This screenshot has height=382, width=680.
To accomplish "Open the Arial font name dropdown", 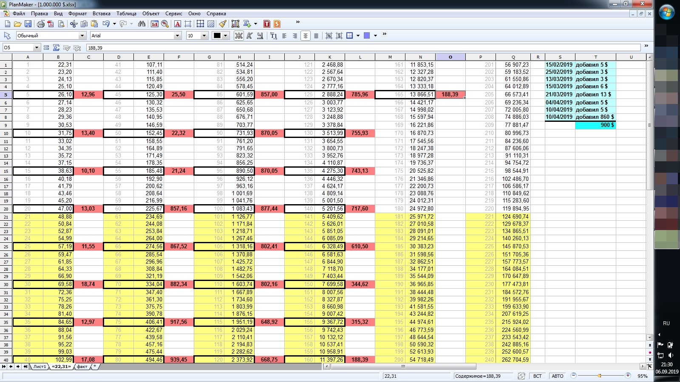I will pyautogui.click(x=178, y=36).
